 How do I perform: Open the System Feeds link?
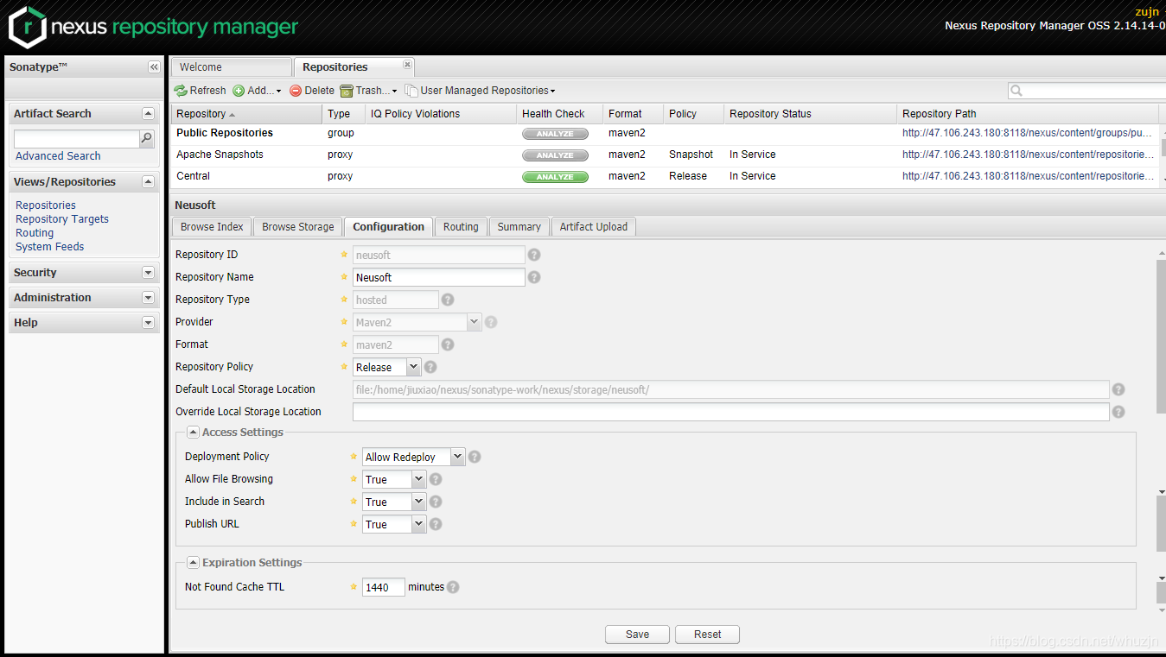tap(50, 247)
